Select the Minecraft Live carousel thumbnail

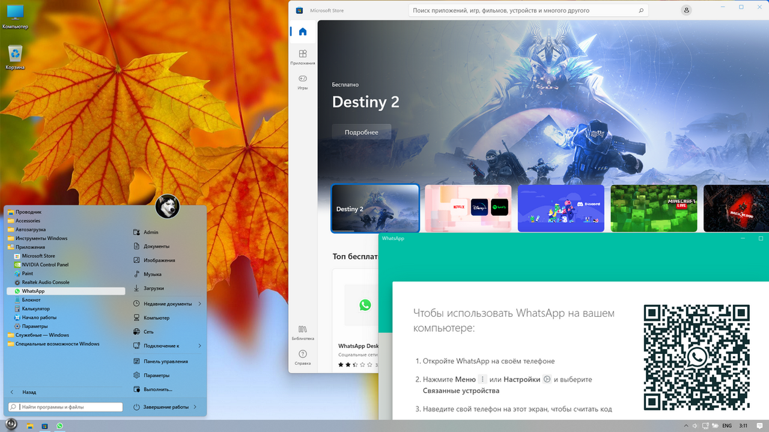pyautogui.click(x=654, y=208)
